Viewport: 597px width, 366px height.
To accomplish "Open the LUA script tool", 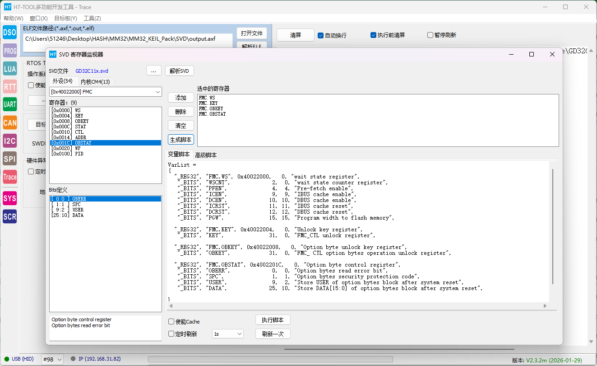I will pyautogui.click(x=10, y=69).
